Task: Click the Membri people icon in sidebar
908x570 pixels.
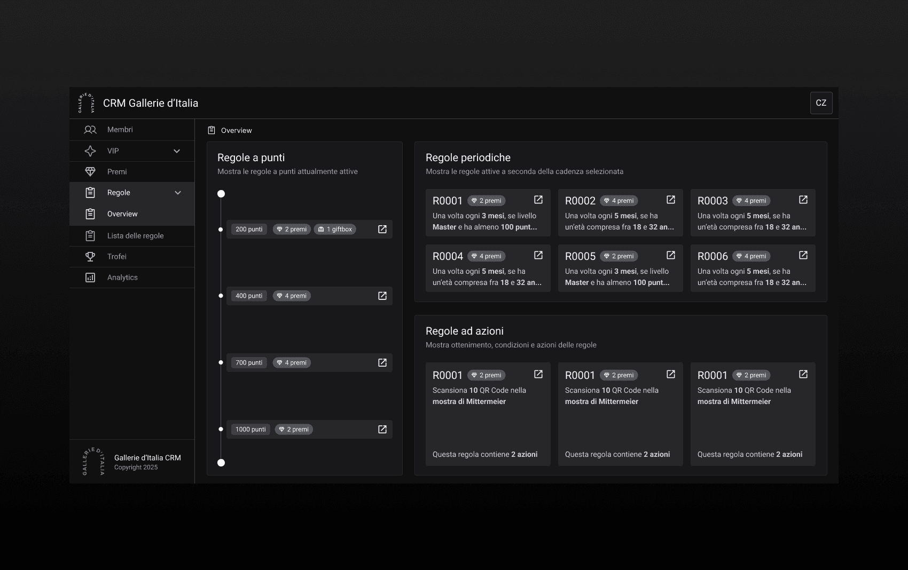Action: click(x=90, y=130)
